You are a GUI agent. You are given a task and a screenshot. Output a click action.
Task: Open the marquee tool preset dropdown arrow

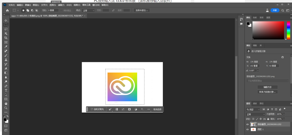(18, 11)
